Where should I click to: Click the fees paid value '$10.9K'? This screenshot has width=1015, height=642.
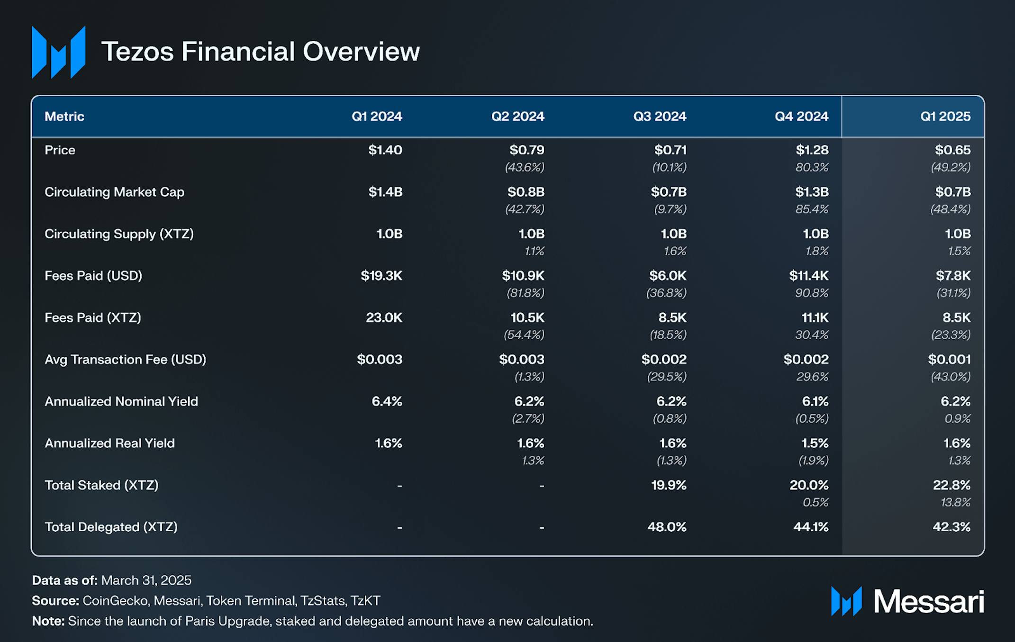[x=523, y=276]
